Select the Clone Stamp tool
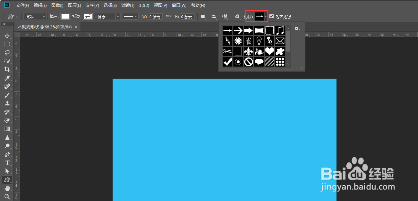This screenshot has width=418, height=201. point(7,103)
